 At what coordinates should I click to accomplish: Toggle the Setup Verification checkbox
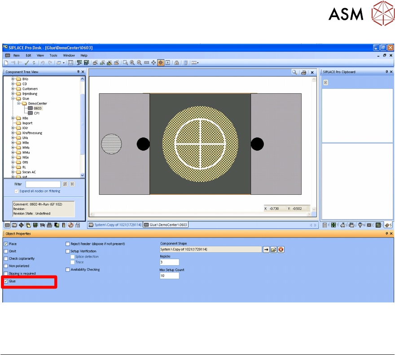[68, 251]
